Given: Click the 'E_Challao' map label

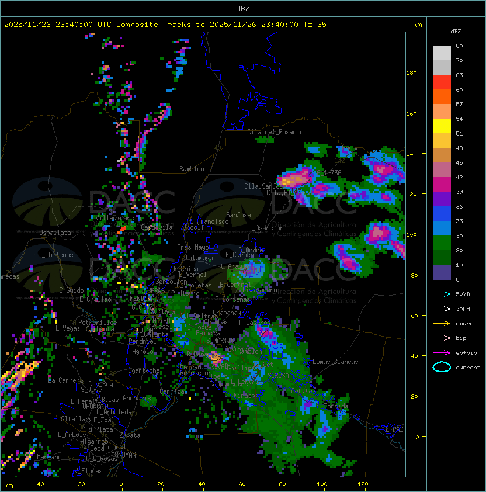Looking at the screenshot, I should 95,299.
